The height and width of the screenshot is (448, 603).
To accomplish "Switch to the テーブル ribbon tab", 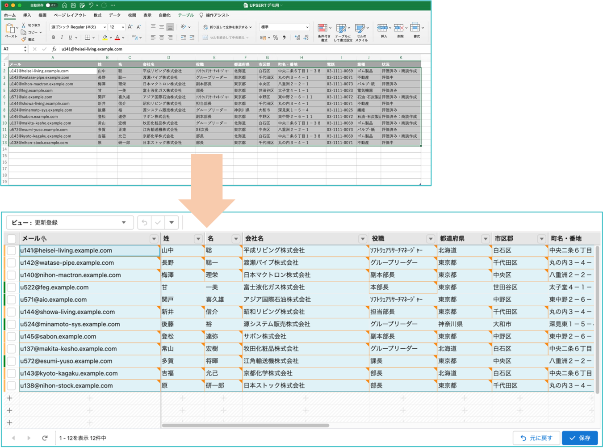I will (185, 15).
